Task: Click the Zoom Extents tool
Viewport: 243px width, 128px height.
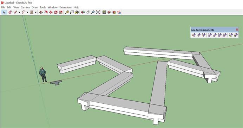Action: click(x=98, y=12)
